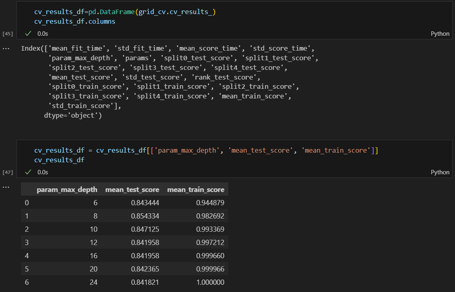Click mean_test_score column header
Image resolution: width=455 pixels, height=292 pixels.
pyautogui.click(x=132, y=190)
